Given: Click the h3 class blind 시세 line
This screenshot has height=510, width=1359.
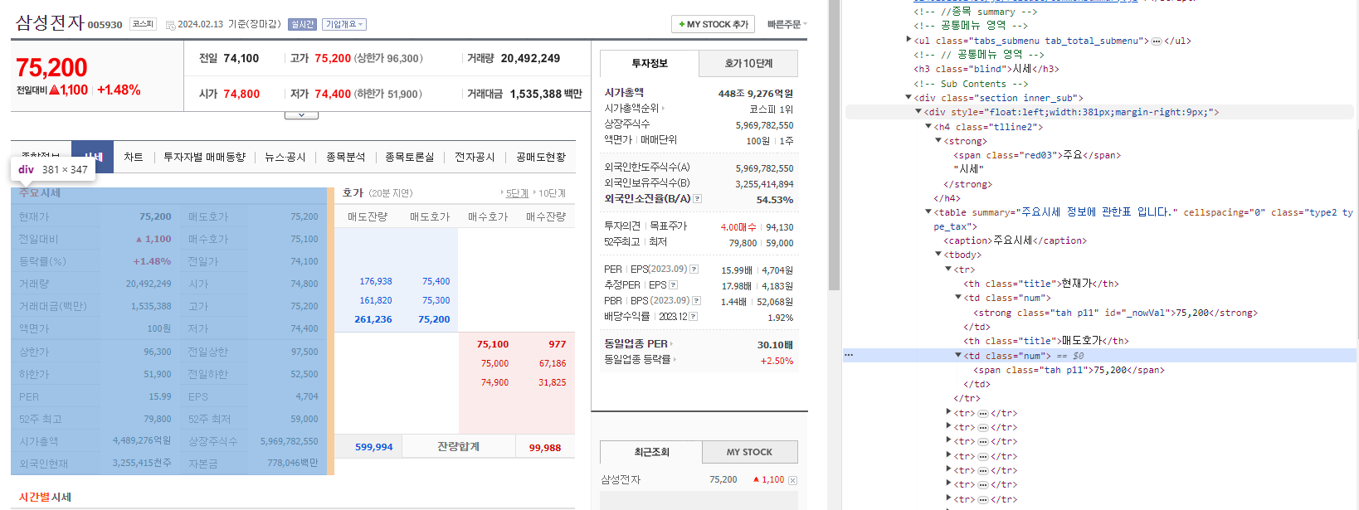Looking at the screenshot, I should coord(986,69).
